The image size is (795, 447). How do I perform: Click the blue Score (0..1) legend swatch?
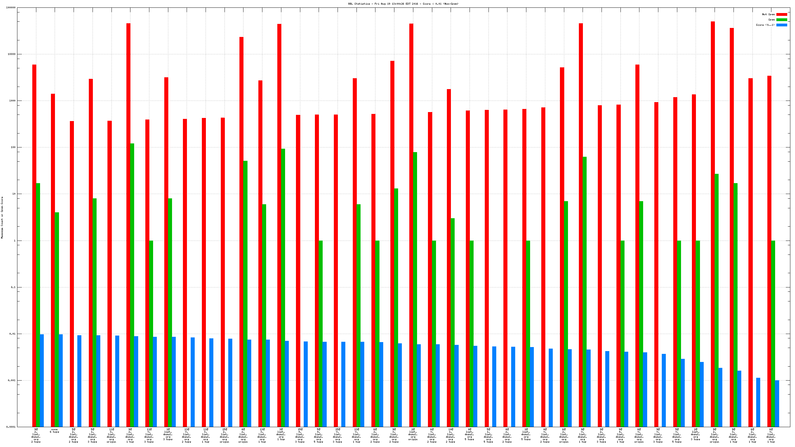pyautogui.click(x=781, y=25)
